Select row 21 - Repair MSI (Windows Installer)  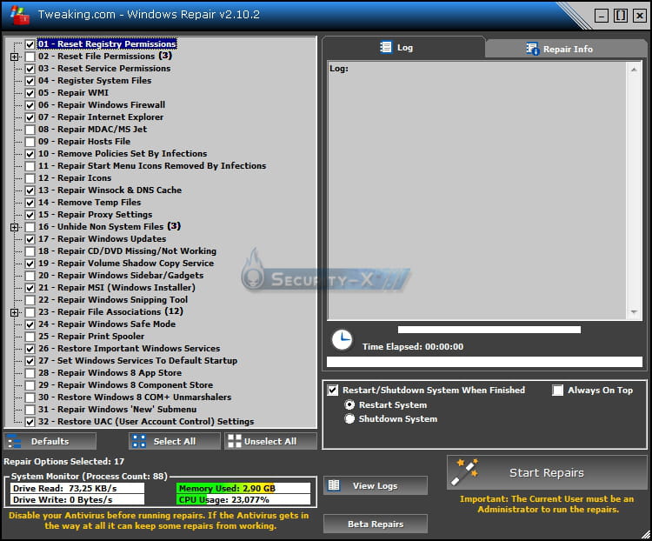pyautogui.click(x=116, y=288)
